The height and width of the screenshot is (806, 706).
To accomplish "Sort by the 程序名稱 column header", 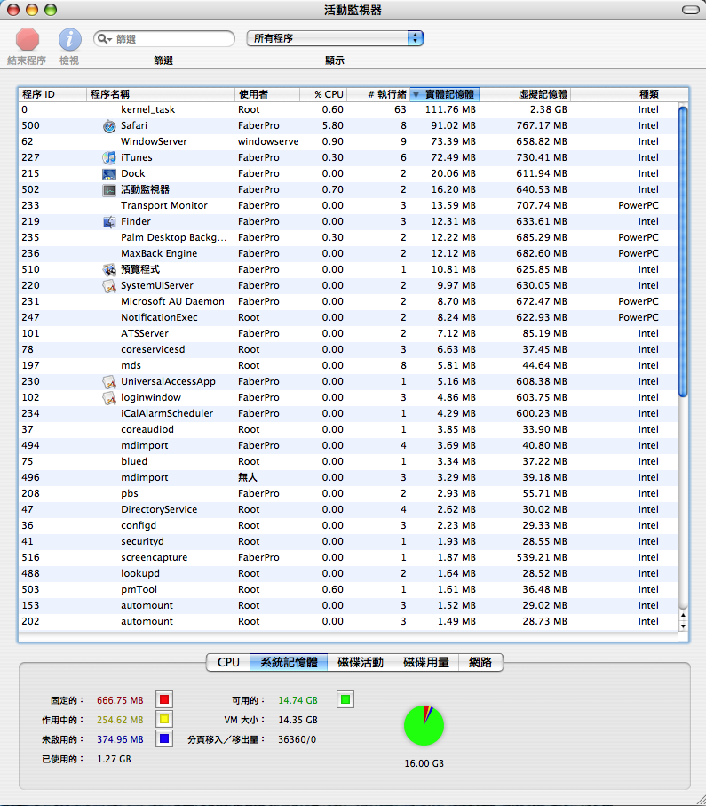I will click(161, 94).
